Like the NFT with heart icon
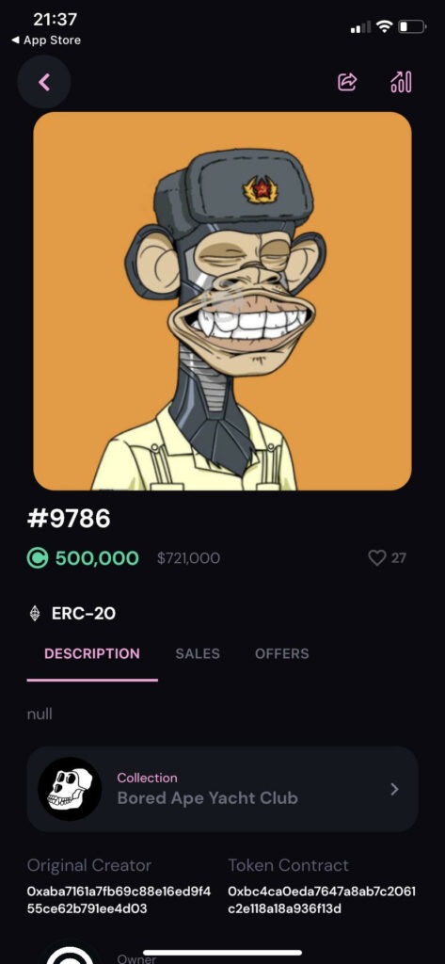This screenshot has height=964, width=445. [x=376, y=557]
